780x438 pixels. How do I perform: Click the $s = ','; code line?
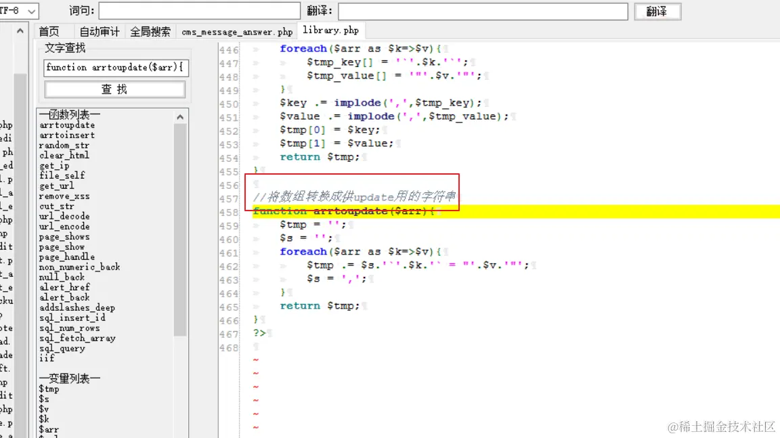coord(337,278)
